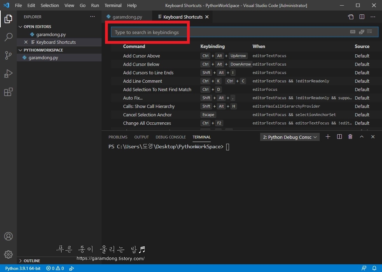This screenshot has width=382, height=272.
Task: Split the terminal panel
Action: pos(339,137)
